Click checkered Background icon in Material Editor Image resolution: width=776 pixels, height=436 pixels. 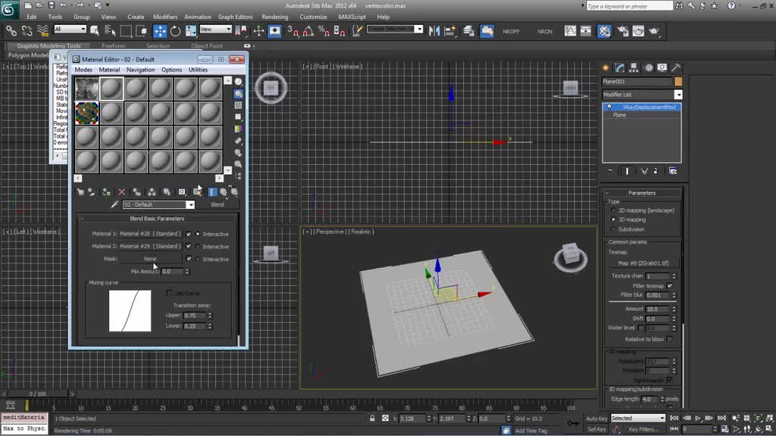[x=239, y=105]
